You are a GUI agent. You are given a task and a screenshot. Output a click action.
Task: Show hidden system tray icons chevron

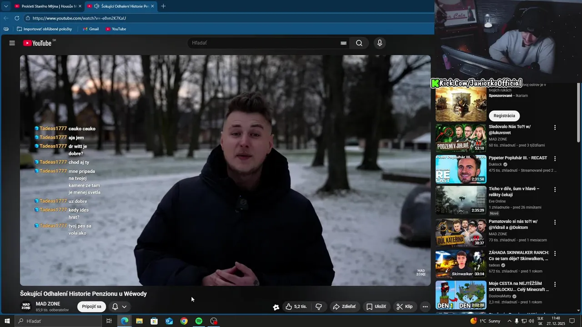pos(509,321)
